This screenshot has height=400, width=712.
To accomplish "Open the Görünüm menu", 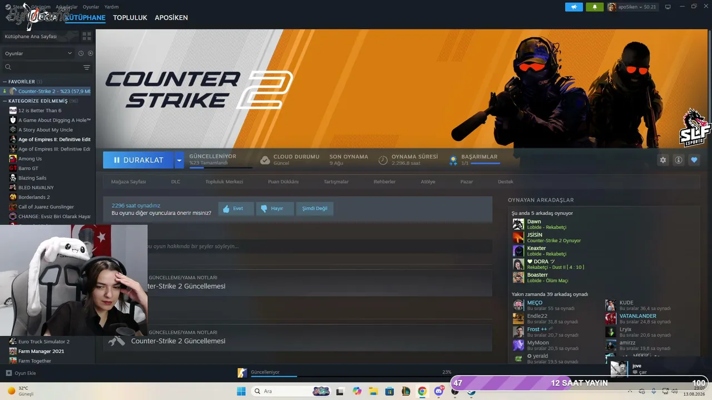I will (41, 7).
